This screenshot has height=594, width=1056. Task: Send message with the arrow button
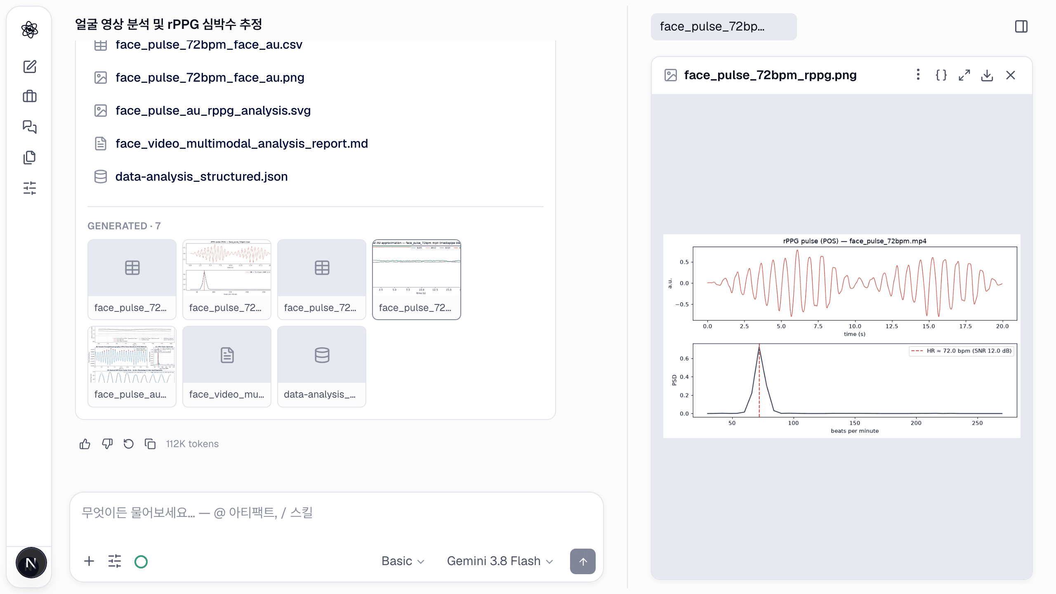pos(582,561)
